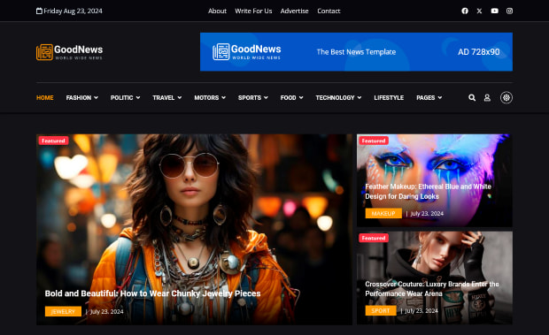Click the SPORT category tag

coord(381,310)
